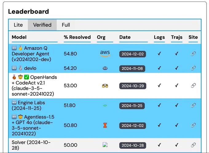Click the devlo org logo
Image resolution: width=209 pixels, height=153 pixels.
105,68
